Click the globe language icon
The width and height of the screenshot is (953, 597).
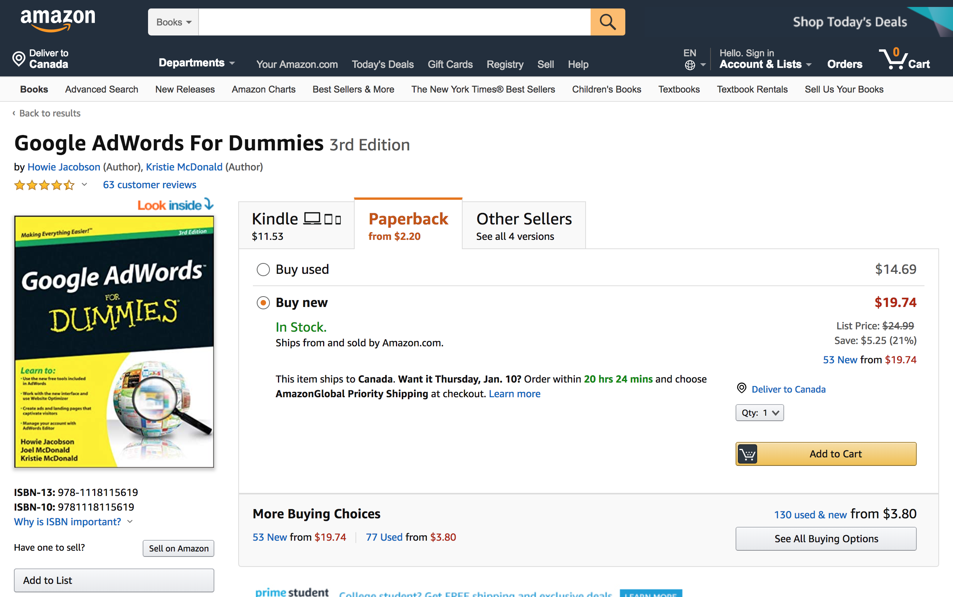pyautogui.click(x=690, y=65)
